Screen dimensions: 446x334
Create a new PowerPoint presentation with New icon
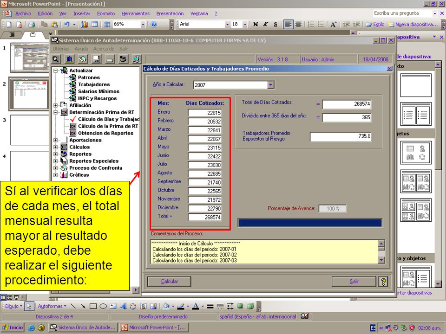pos(9,25)
